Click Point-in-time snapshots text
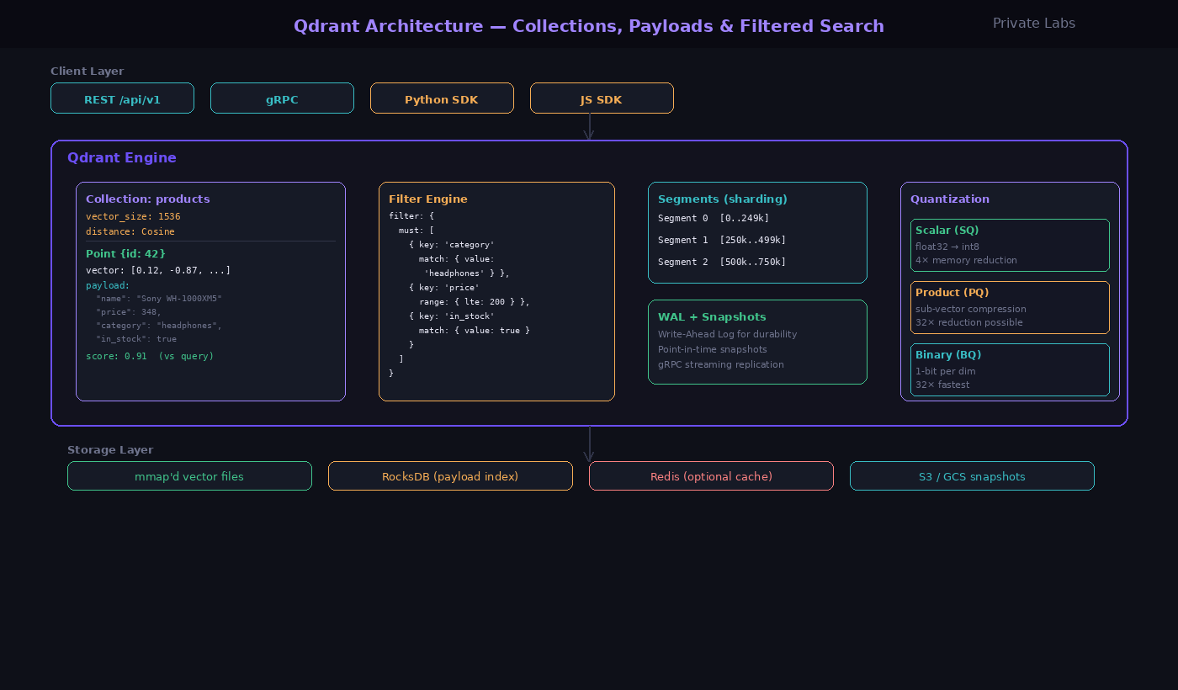 [x=713, y=349]
